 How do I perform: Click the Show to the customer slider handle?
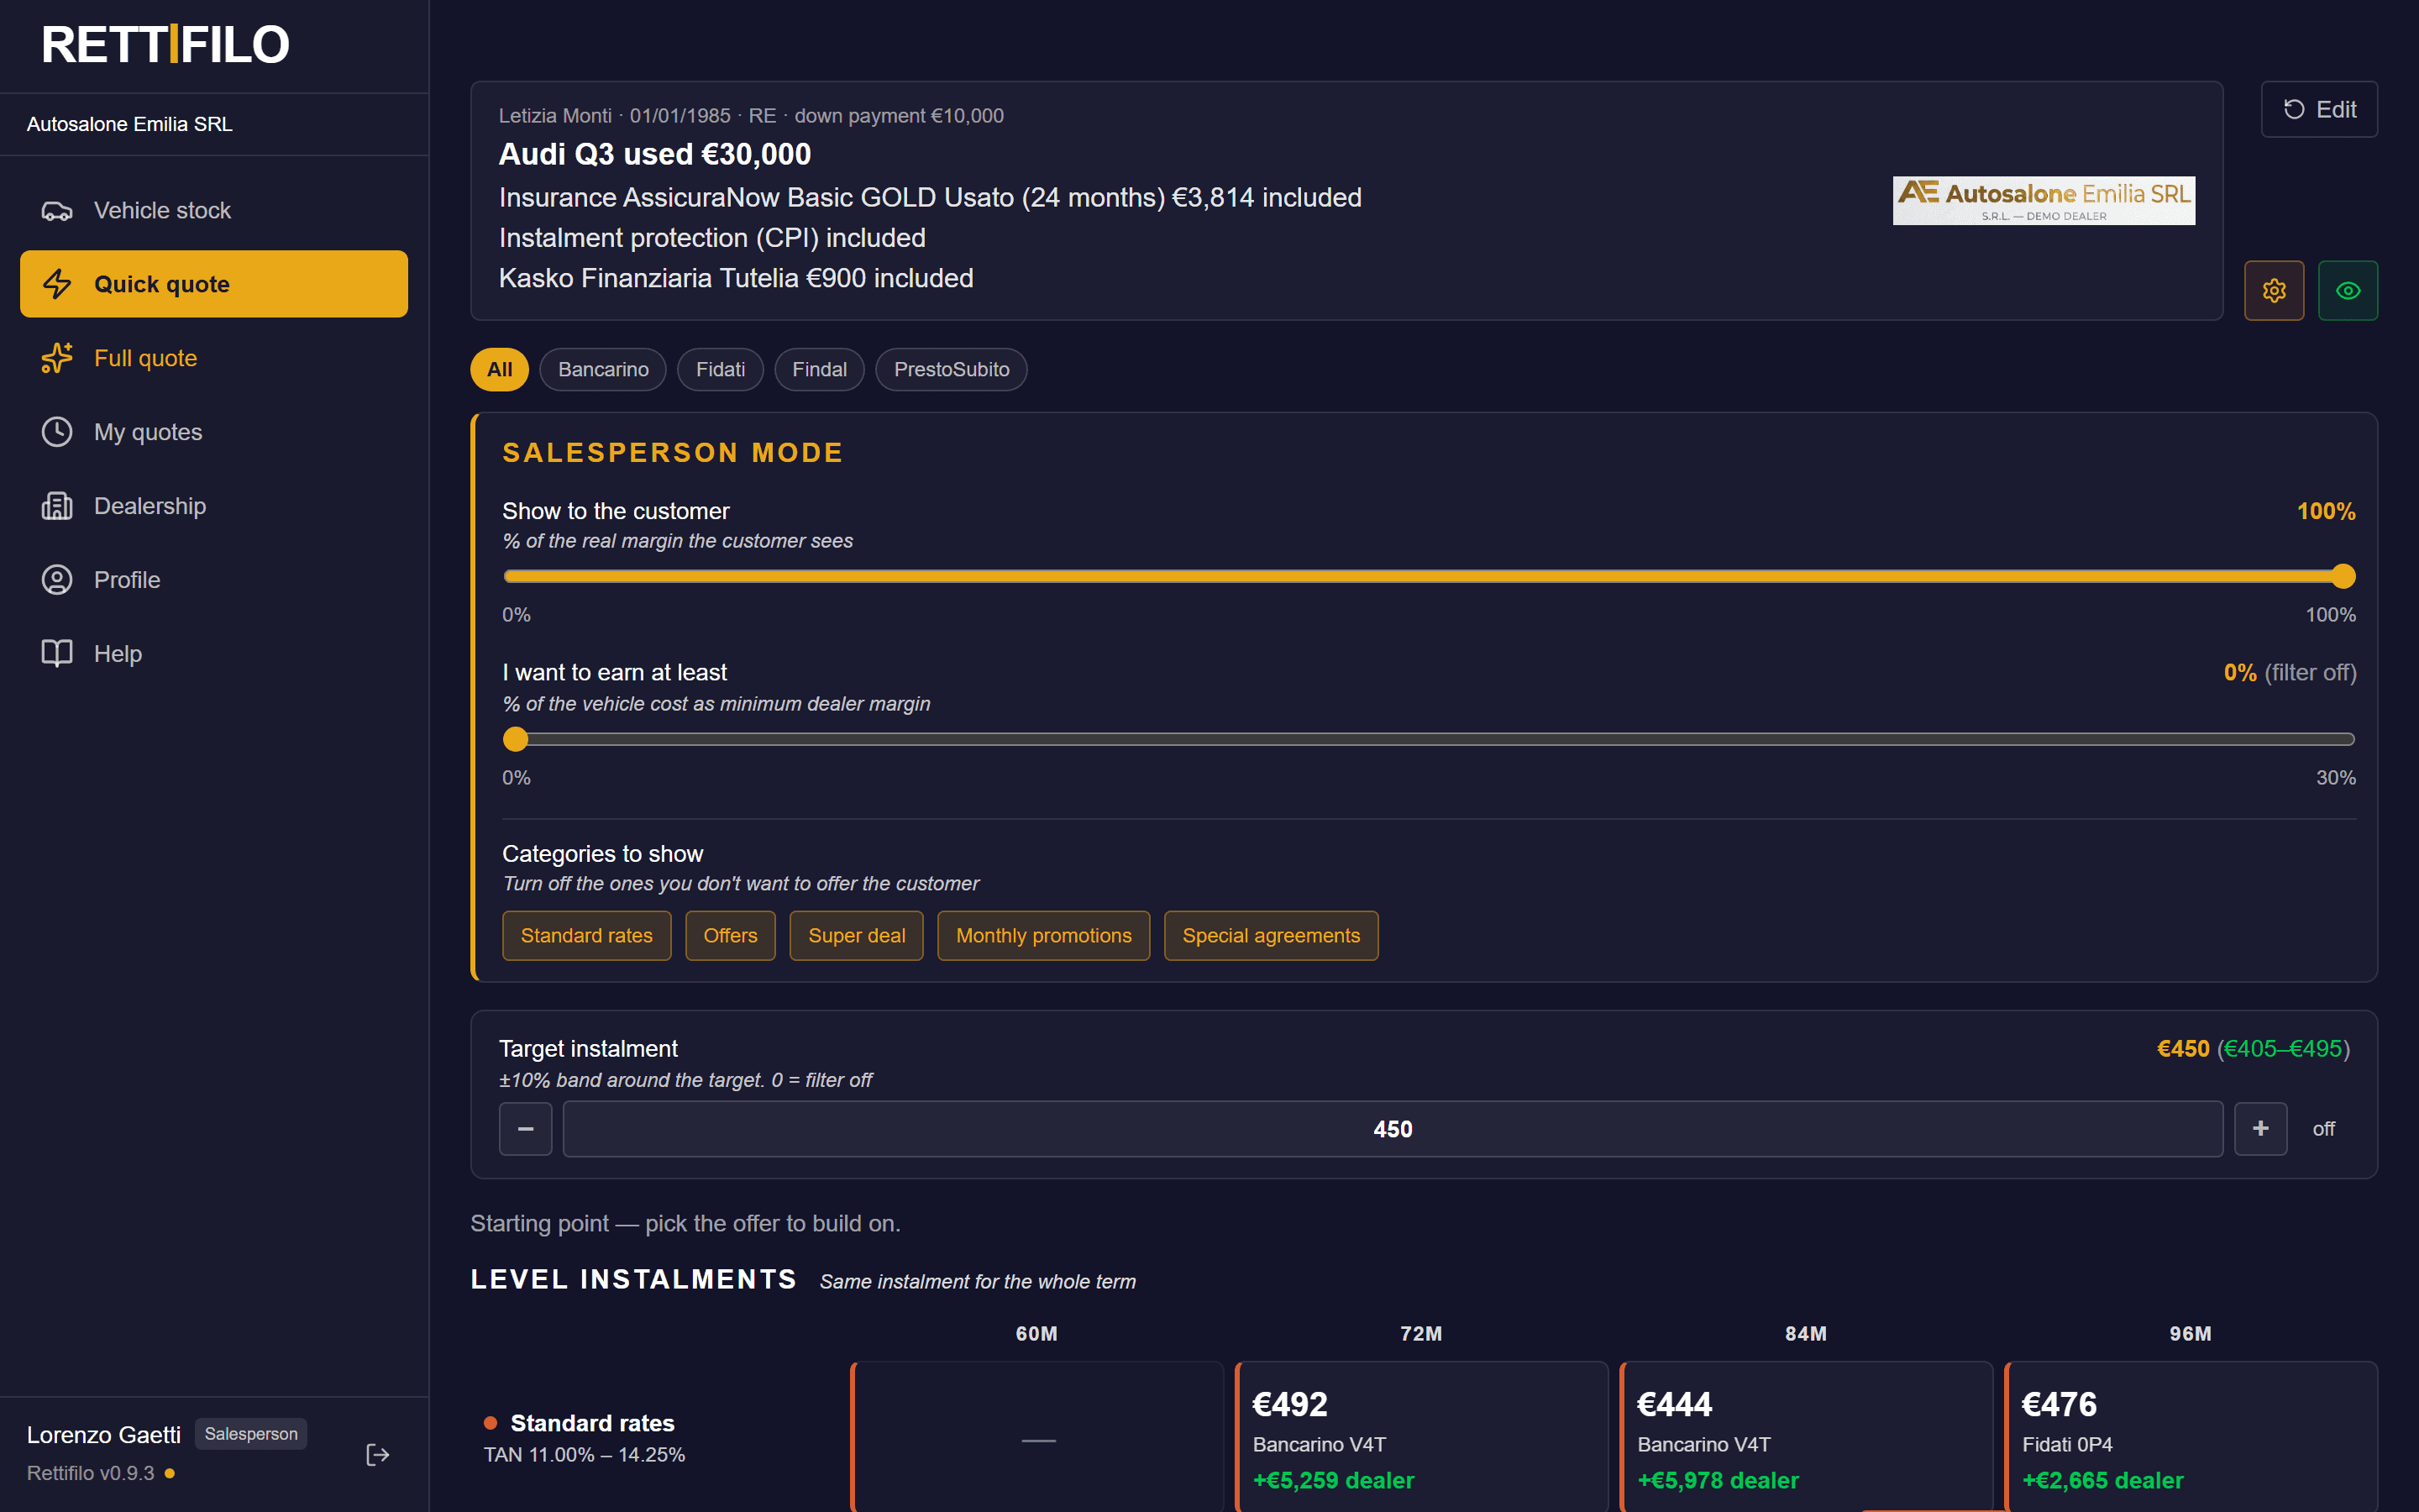(2343, 577)
